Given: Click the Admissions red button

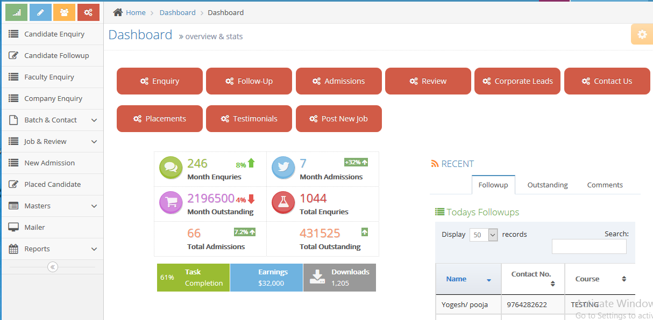Looking at the screenshot, I should point(338,81).
